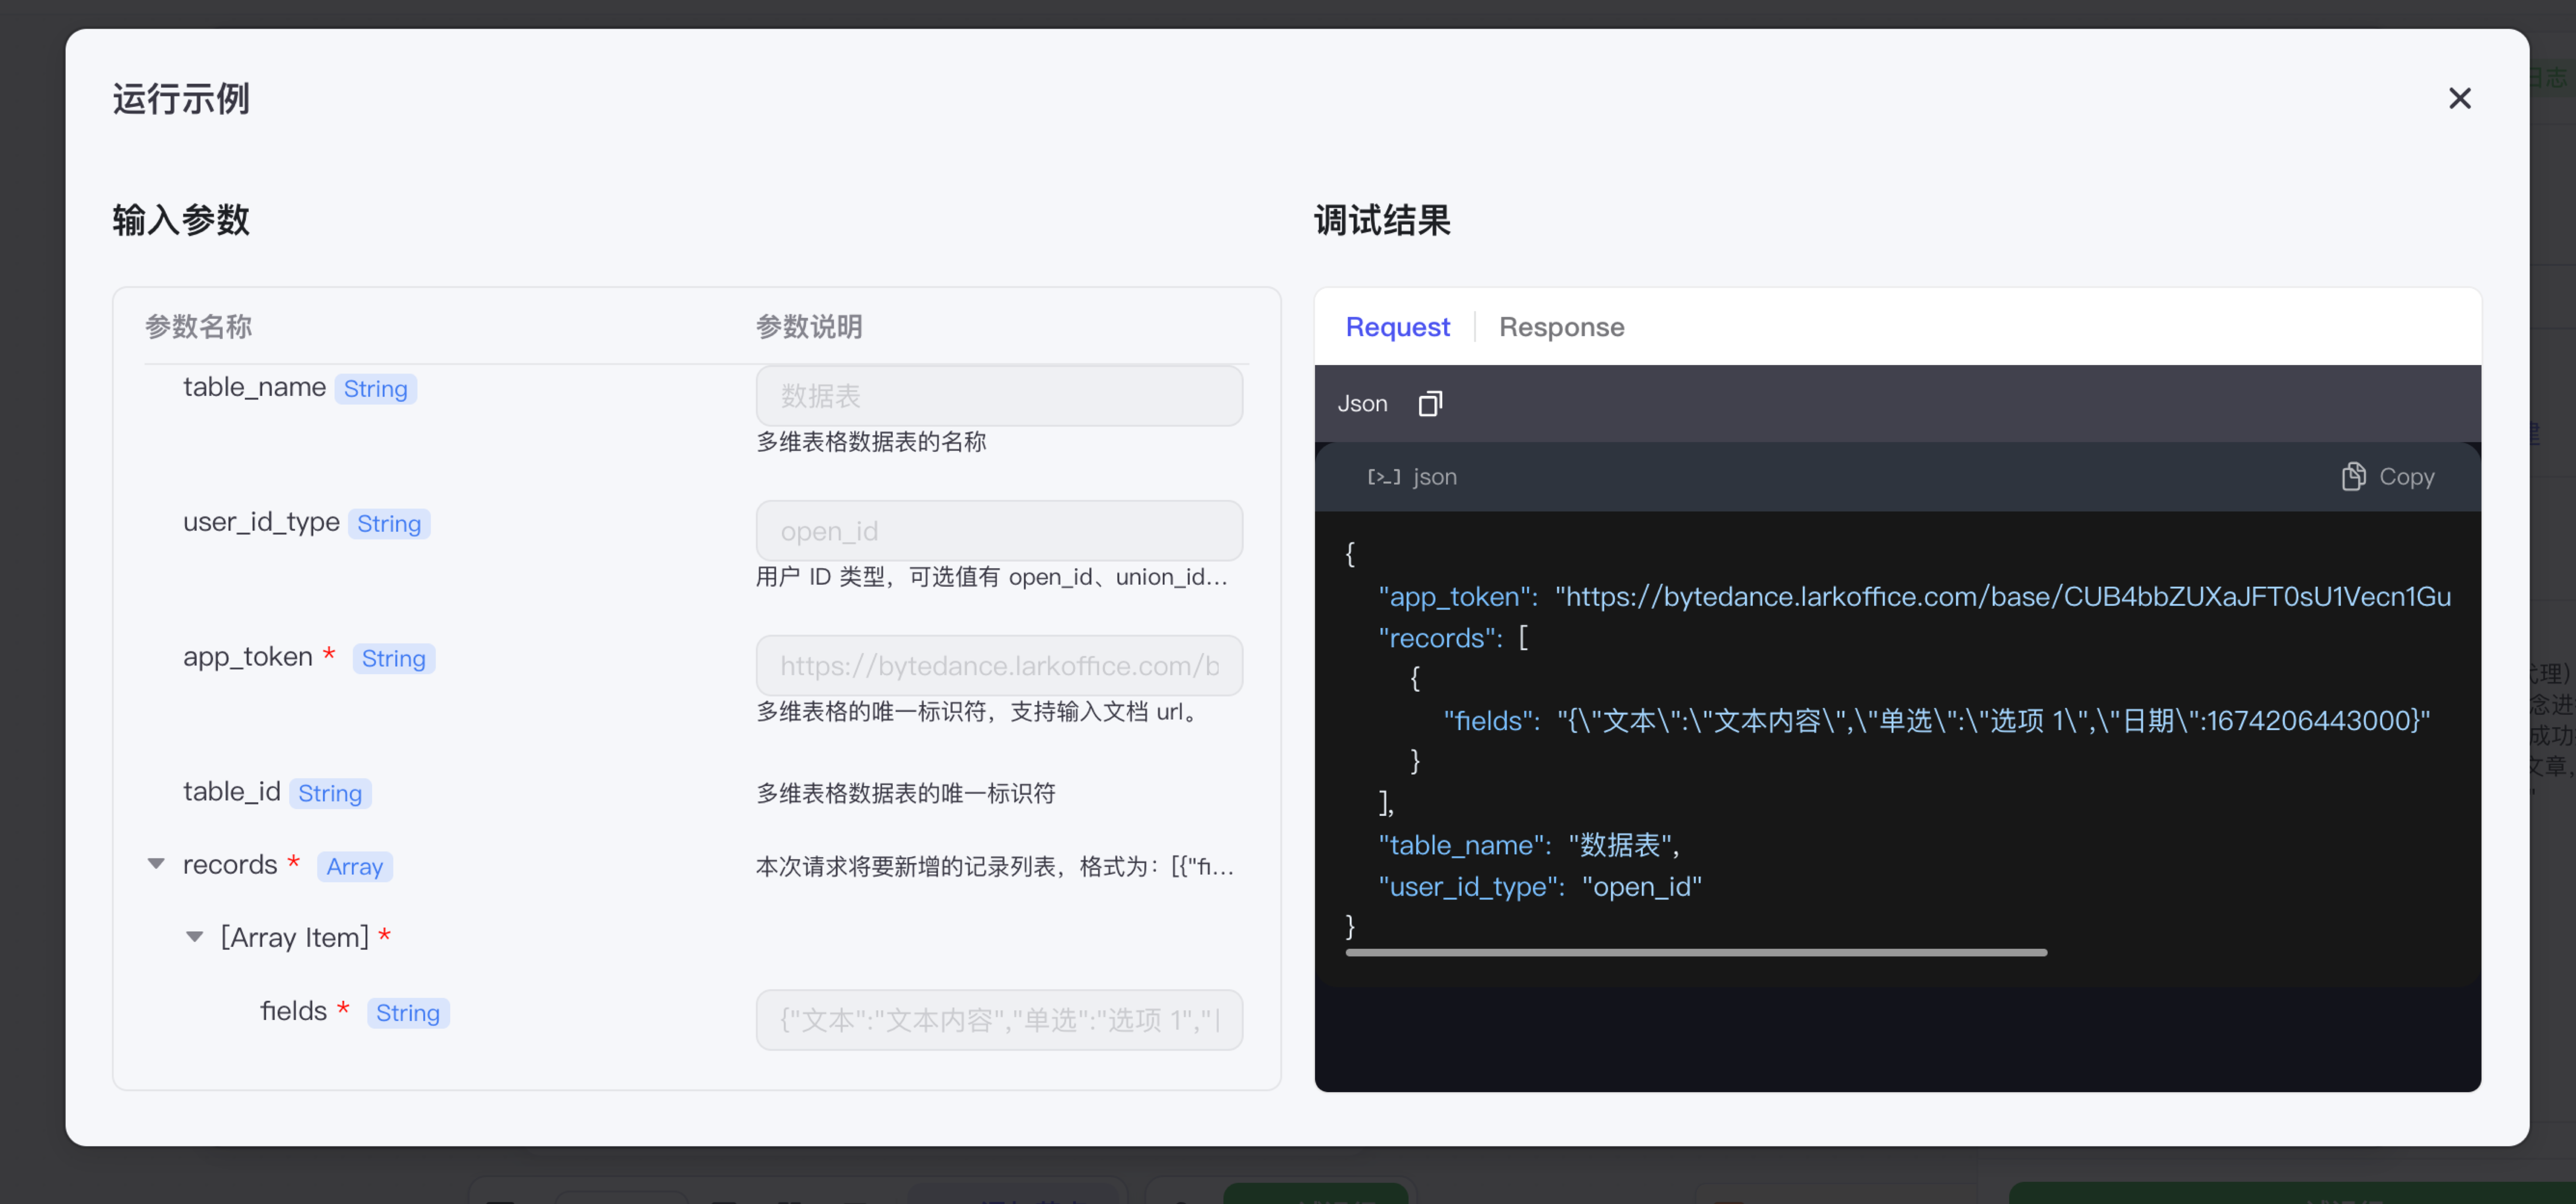Viewport: 2576px width, 1204px height.
Task: Click the copy icon next to Json
Action: 1430,404
